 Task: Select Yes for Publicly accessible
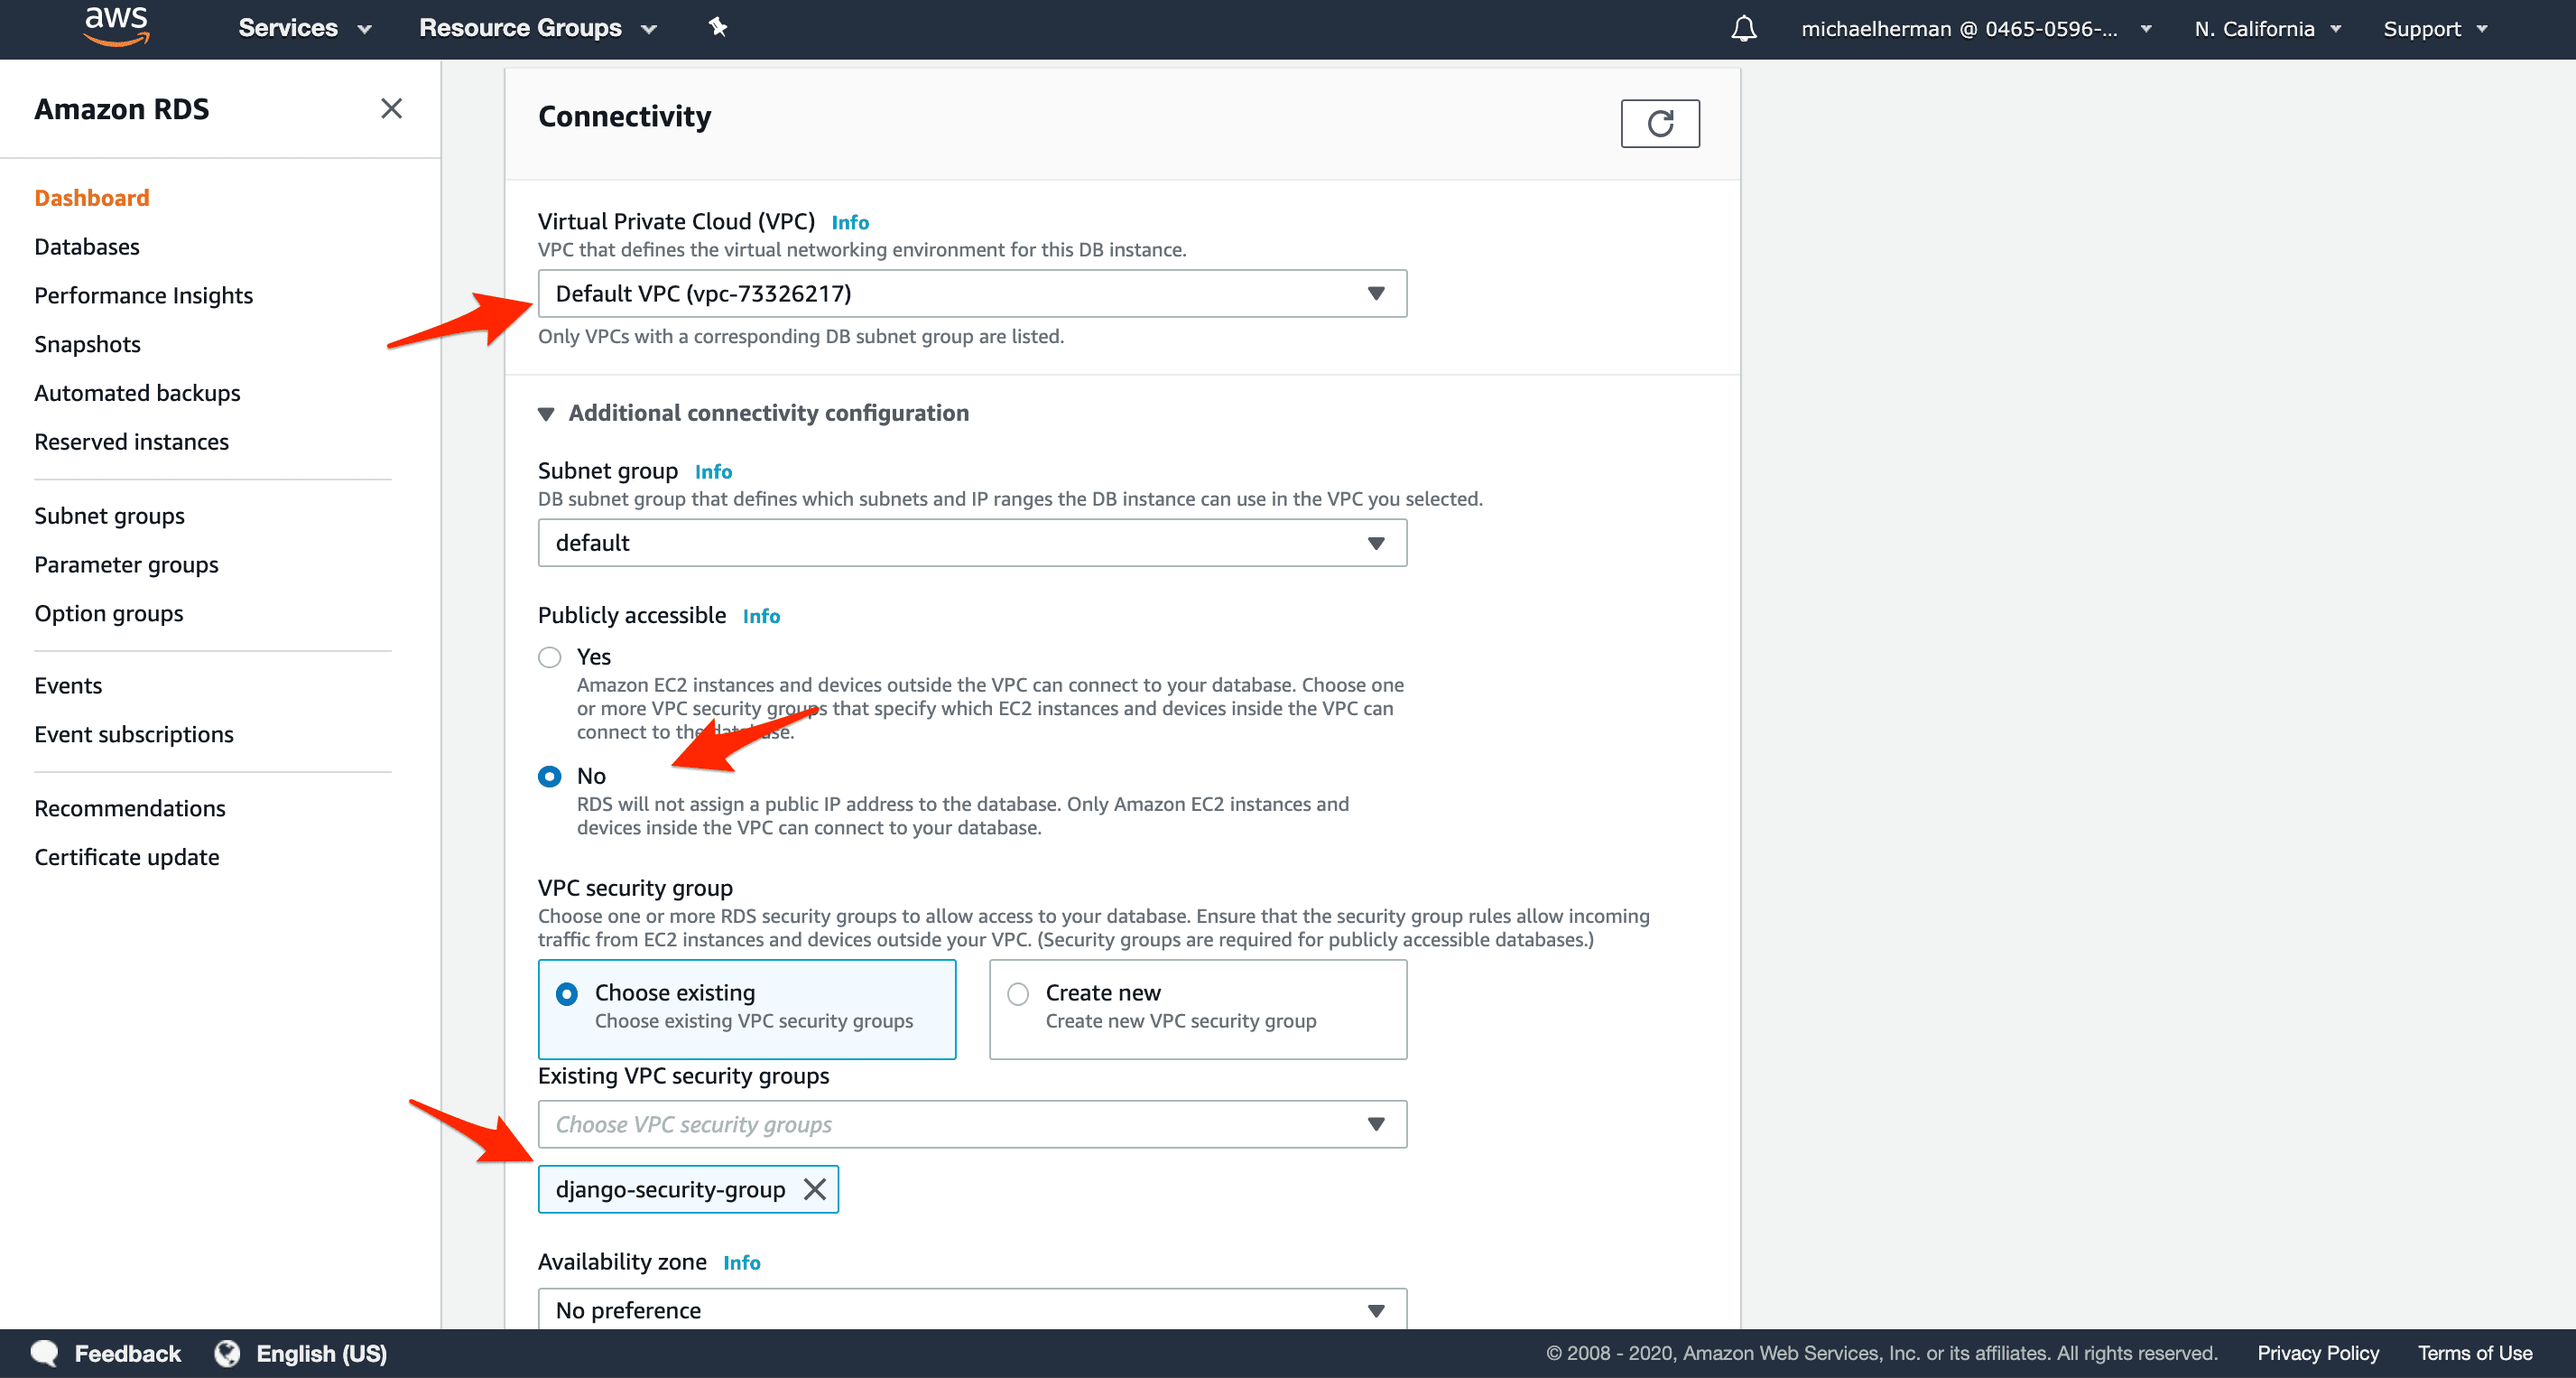point(549,657)
